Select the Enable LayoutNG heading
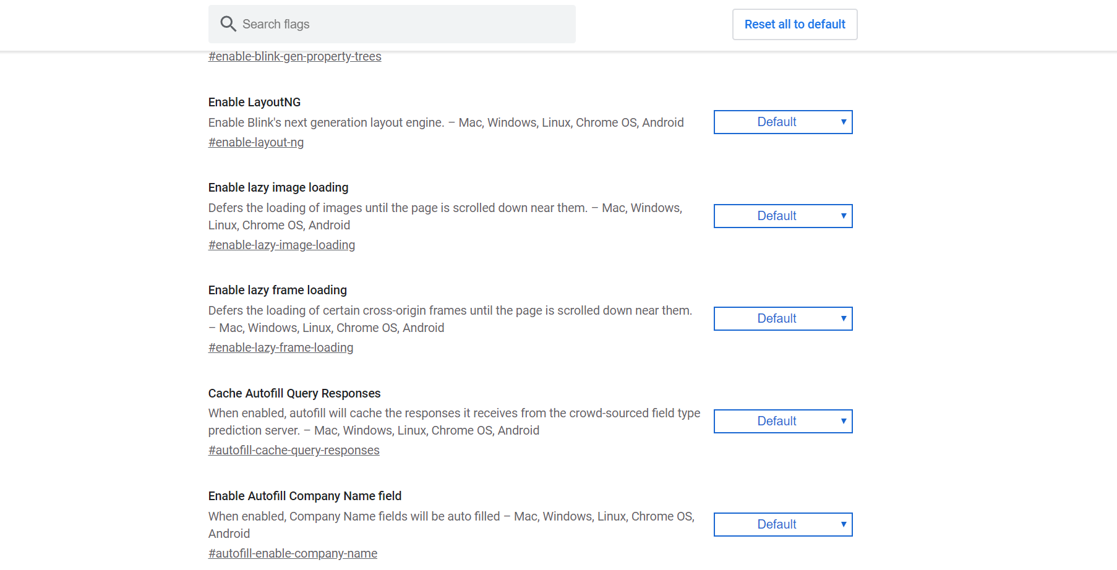This screenshot has width=1117, height=570. [x=254, y=102]
